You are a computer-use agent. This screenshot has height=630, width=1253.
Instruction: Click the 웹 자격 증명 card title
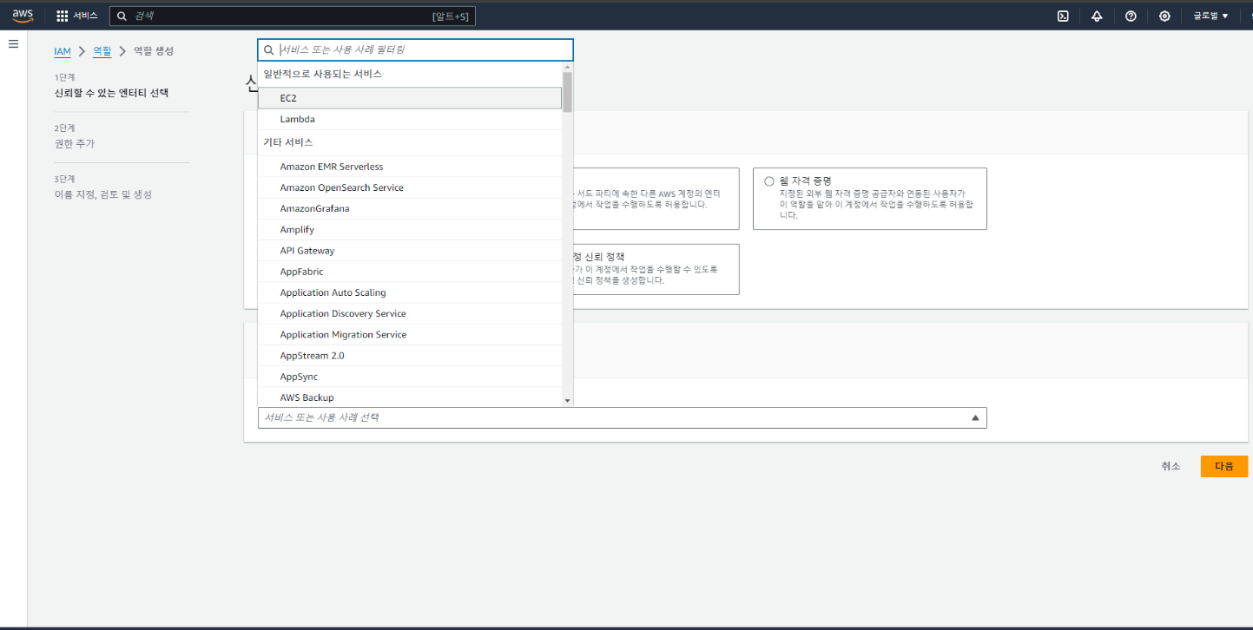(806, 180)
